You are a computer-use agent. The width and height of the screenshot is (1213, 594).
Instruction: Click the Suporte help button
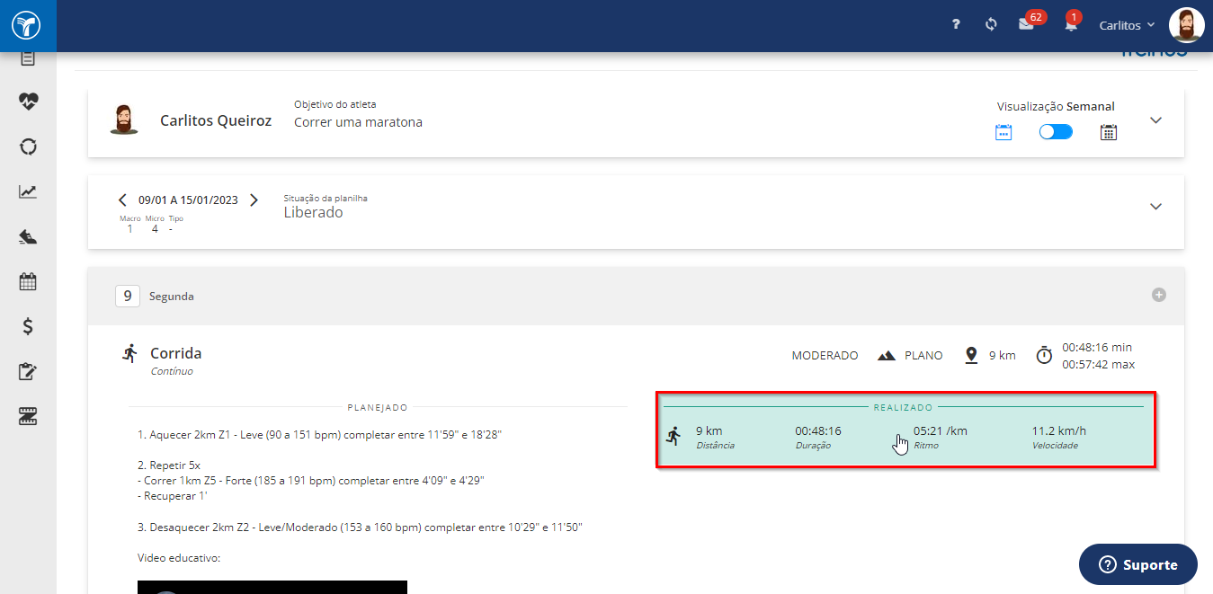point(1138,564)
